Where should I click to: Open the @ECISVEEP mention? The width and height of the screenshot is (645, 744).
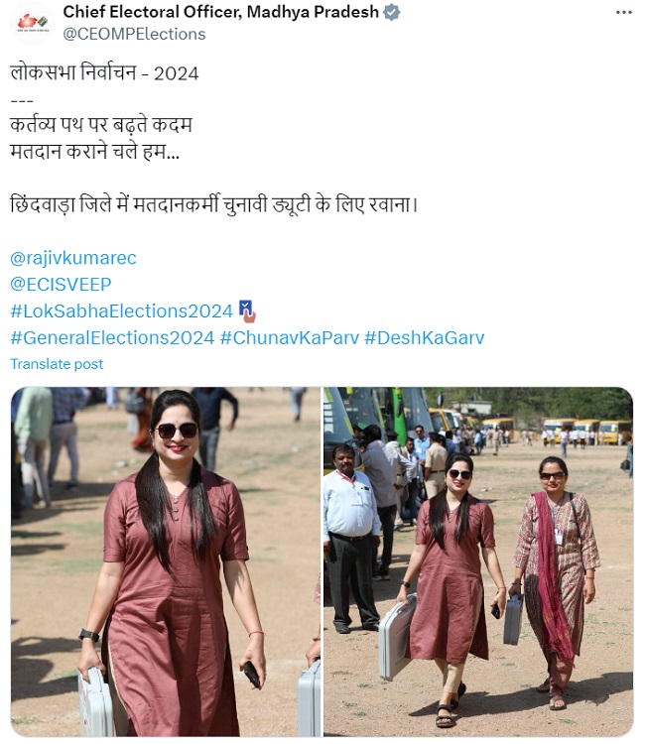(x=61, y=285)
